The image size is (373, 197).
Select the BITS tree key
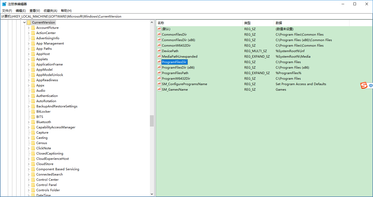pos(40,117)
